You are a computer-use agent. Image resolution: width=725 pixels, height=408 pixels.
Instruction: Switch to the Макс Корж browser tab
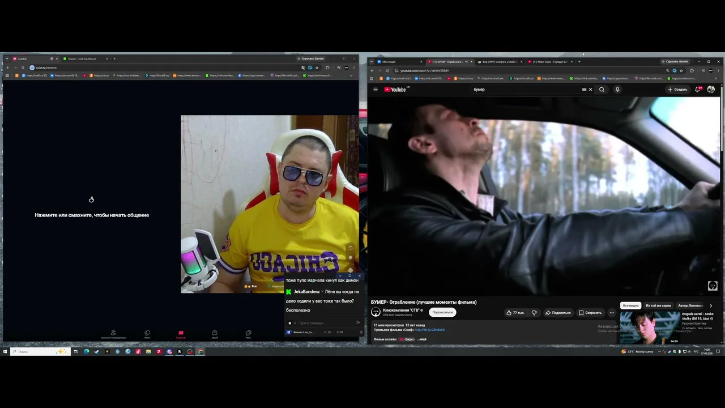click(549, 61)
